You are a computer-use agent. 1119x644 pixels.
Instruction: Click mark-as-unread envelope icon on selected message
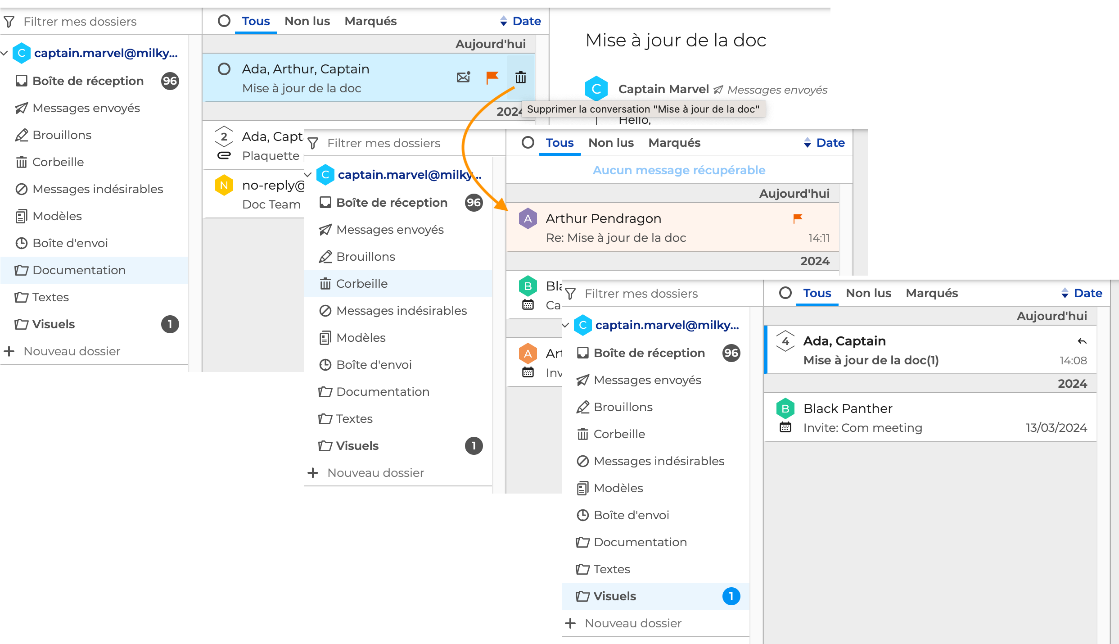coord(463,77)
